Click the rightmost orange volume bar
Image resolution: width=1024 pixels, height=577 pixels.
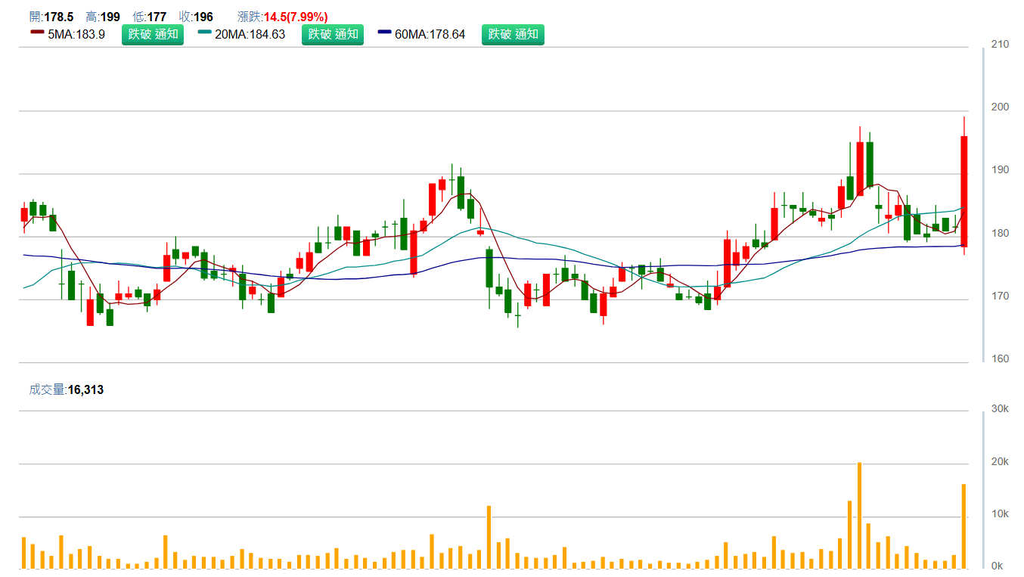[x=963, y=526]
